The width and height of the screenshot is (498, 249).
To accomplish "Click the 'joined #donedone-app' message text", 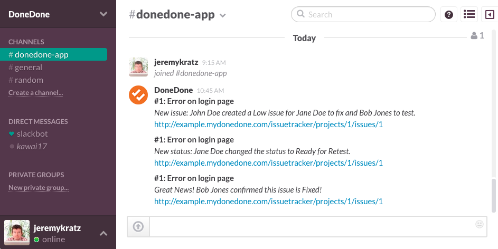I will 190,73.
